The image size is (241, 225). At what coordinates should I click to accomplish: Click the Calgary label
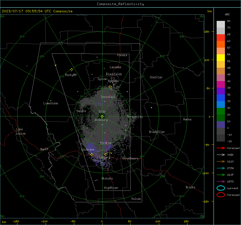(104, 157)
